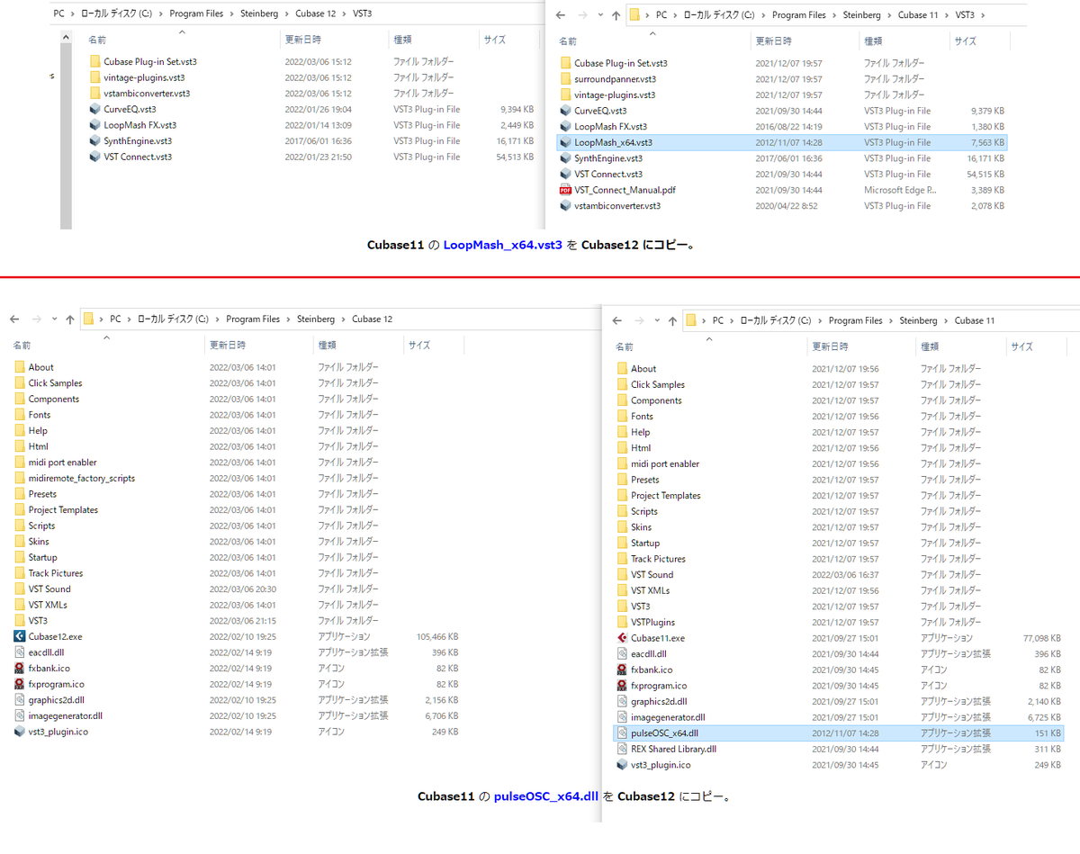Click fxbank.ico icon in Cubase 12 main folder window

21,669
